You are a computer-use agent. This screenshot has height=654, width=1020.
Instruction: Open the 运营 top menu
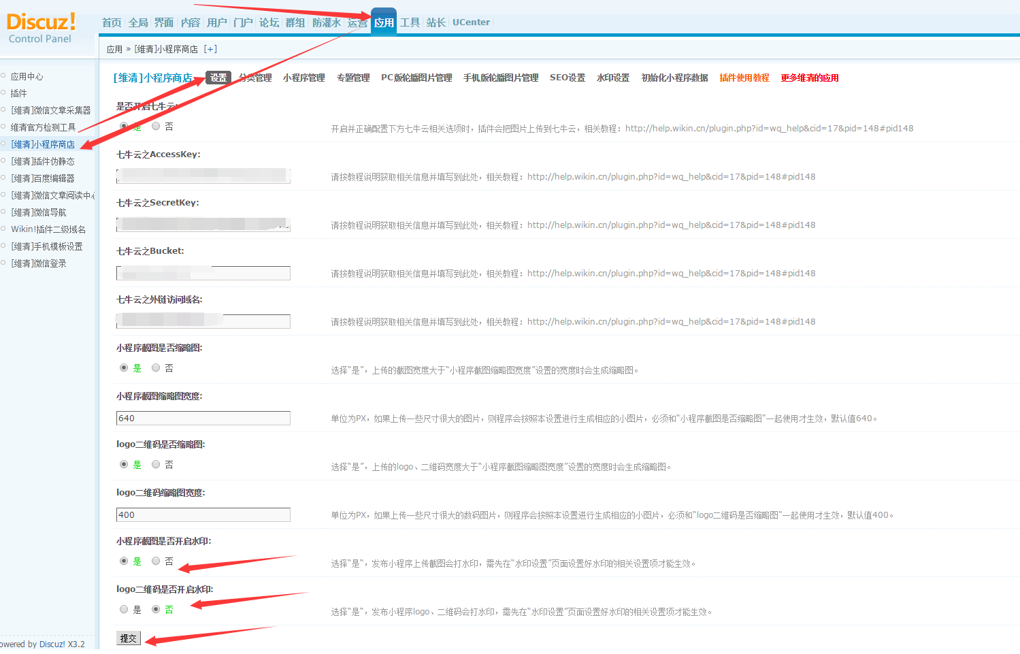pyautogui.click(x=357, y=22)
